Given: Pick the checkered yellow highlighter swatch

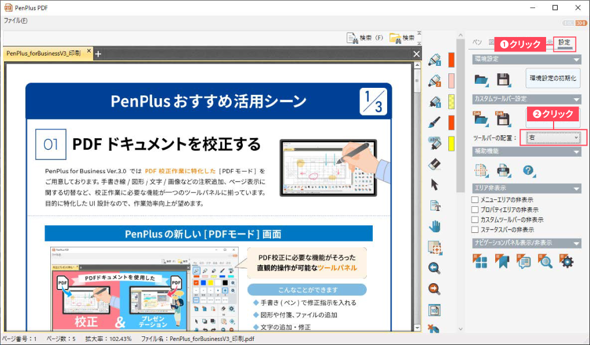Looking at the screenshot, I should coord(451,102).
